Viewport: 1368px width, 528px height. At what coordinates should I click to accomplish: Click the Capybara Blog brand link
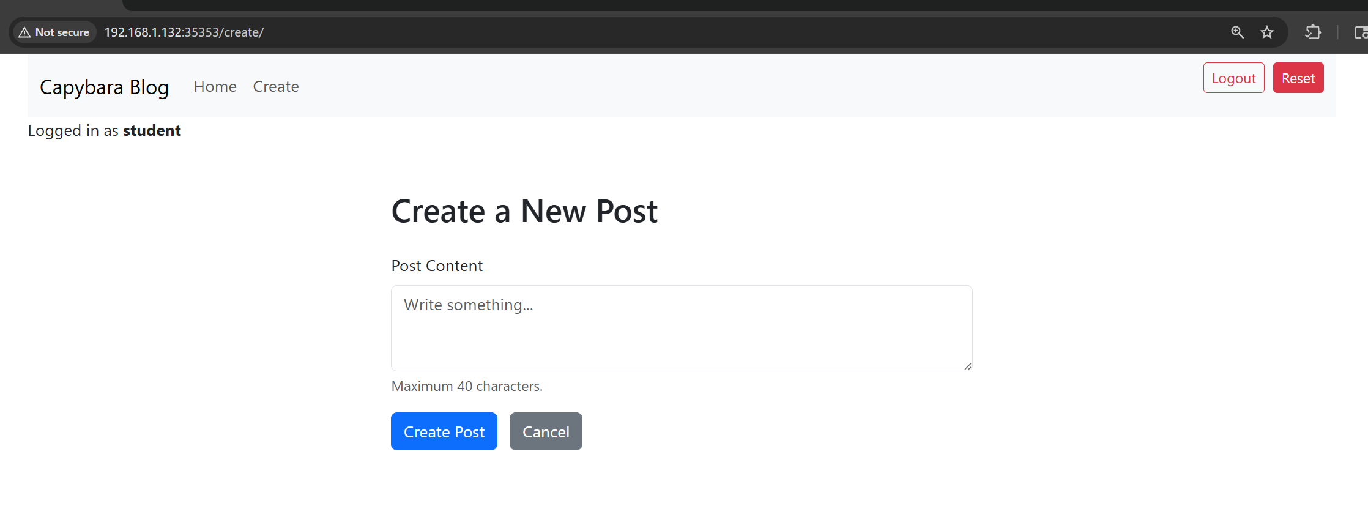[104, 87]
